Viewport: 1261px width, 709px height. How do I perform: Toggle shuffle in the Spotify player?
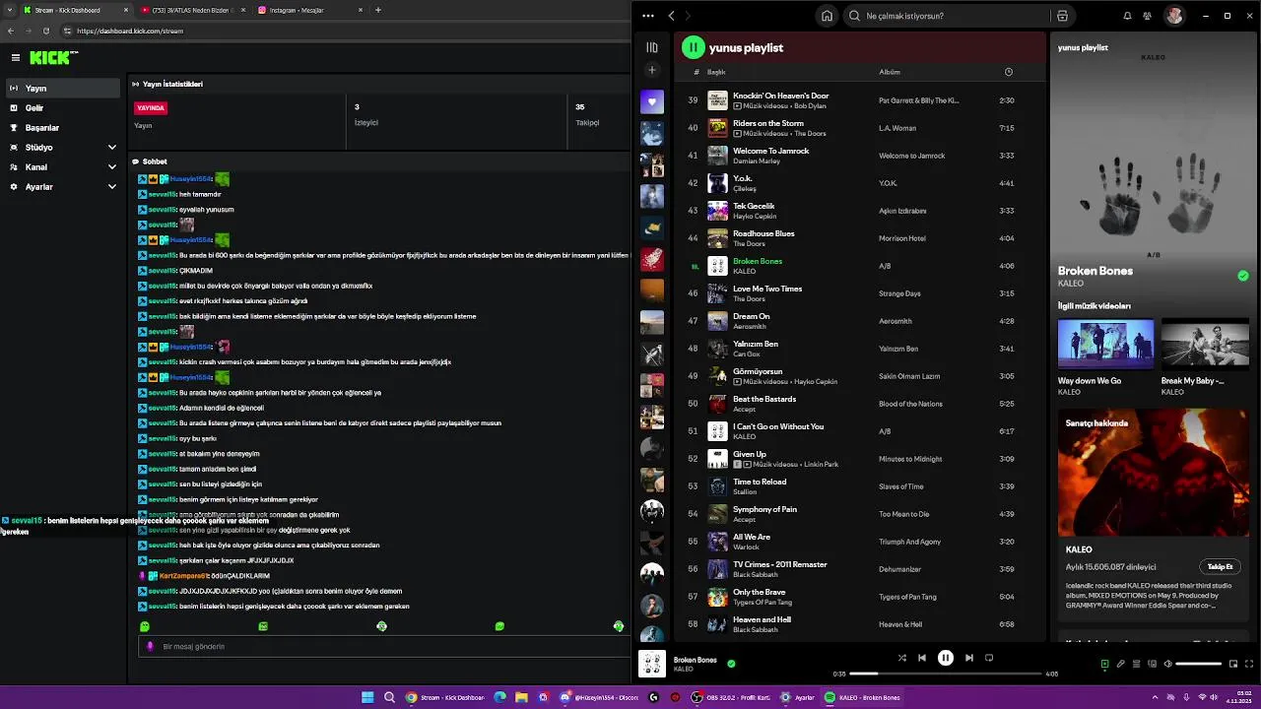click(902, 658)
